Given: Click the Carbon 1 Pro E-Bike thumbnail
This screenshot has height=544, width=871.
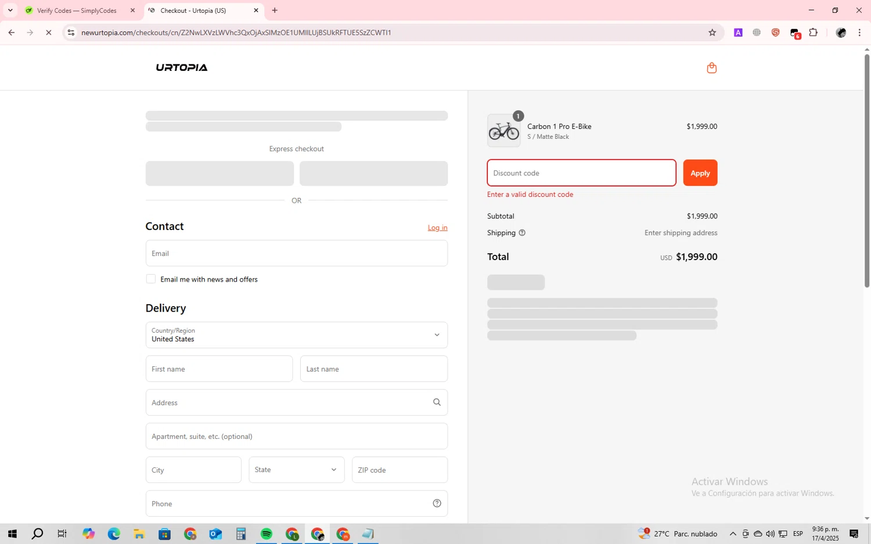Looking at the screenshot, I should pyautogui.click(x=503, y=131).
